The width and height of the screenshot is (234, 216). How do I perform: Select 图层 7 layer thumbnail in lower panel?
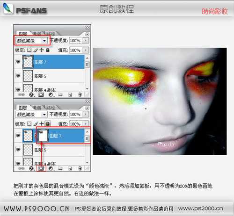click(28, 136)
